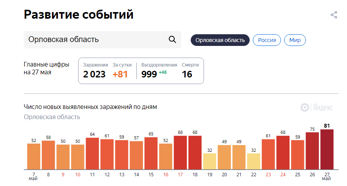347x186 pixels.
Task: Select the May 8 bar with 58
Action: (x=48, y=155)
